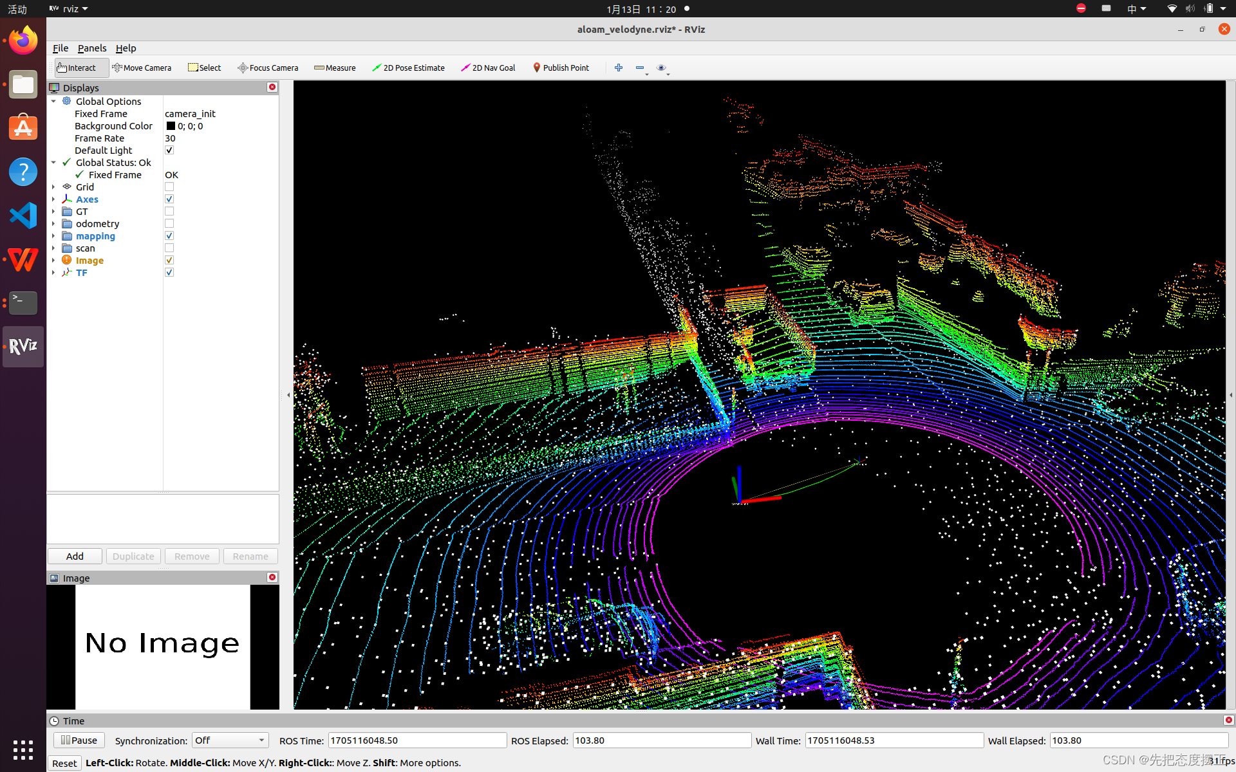This screenshot has height=772, width=1236.
Task: Choose the Measure tool
Action: pos(335,68)
